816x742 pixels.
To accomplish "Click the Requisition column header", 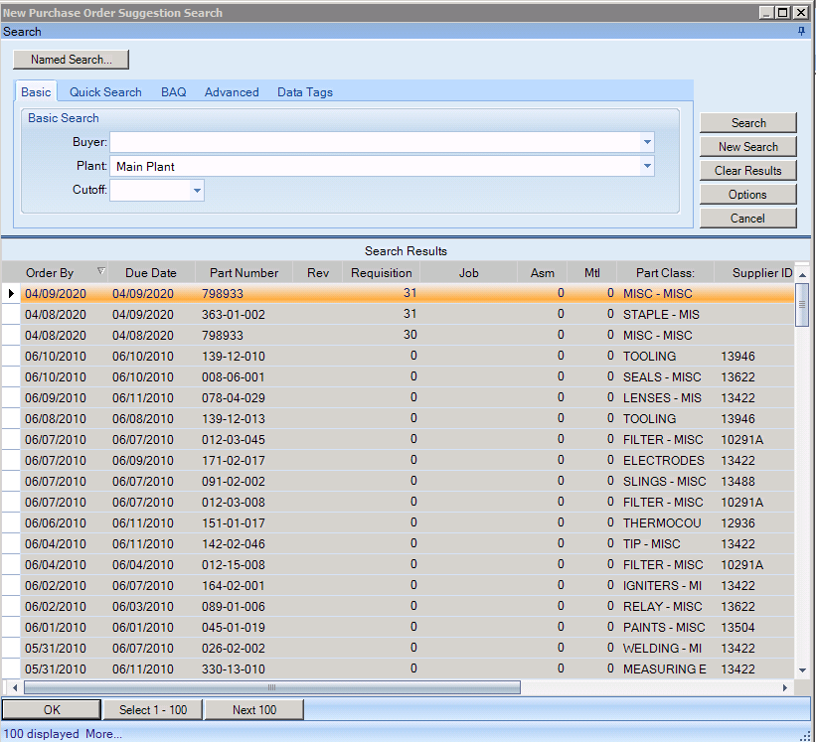I will [x=382, y=273].
